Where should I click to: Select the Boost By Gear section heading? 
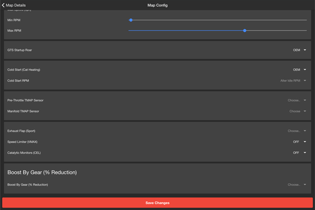pyautogui.click(x=42, y=172)
